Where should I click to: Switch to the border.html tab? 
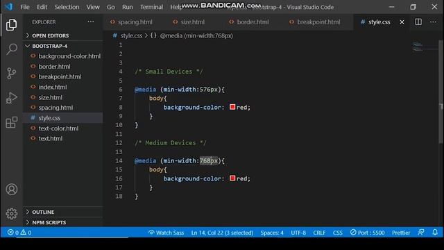pos(253,22)
